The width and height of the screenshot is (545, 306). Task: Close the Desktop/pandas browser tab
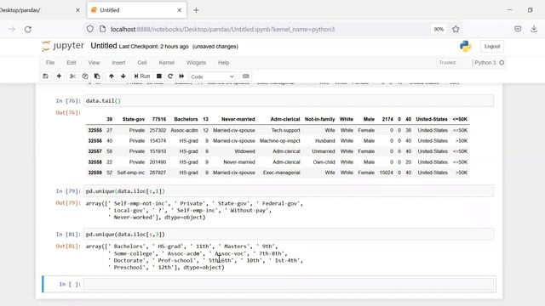pos(77,10)
